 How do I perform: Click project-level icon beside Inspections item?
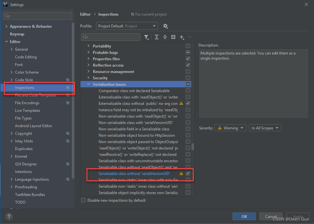[x=68, y=87]
